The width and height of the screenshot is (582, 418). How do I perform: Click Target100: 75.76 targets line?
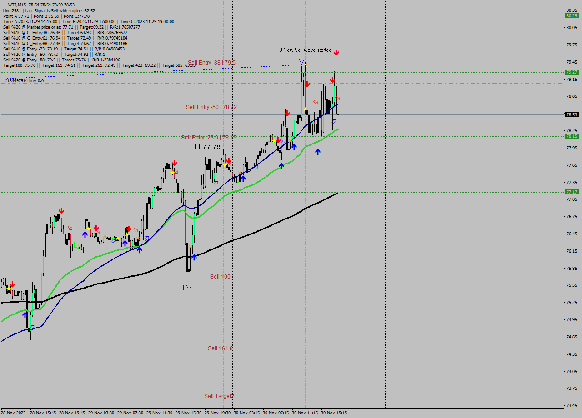coord(99,65)
